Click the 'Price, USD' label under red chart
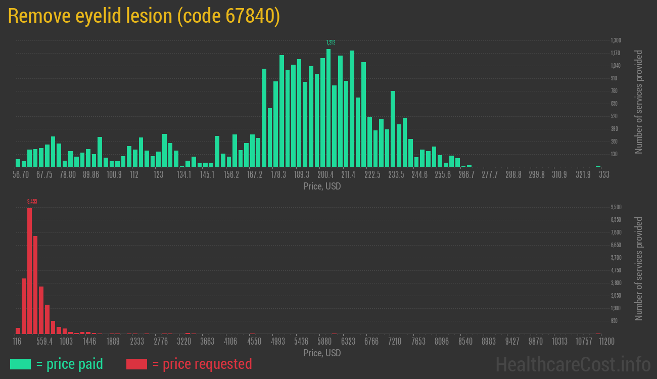Viewport: 657px width, 379px height. (322, 353)
